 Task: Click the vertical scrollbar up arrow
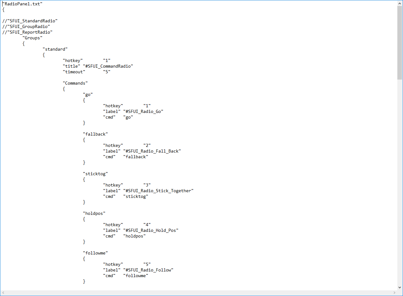click(400, 3)
